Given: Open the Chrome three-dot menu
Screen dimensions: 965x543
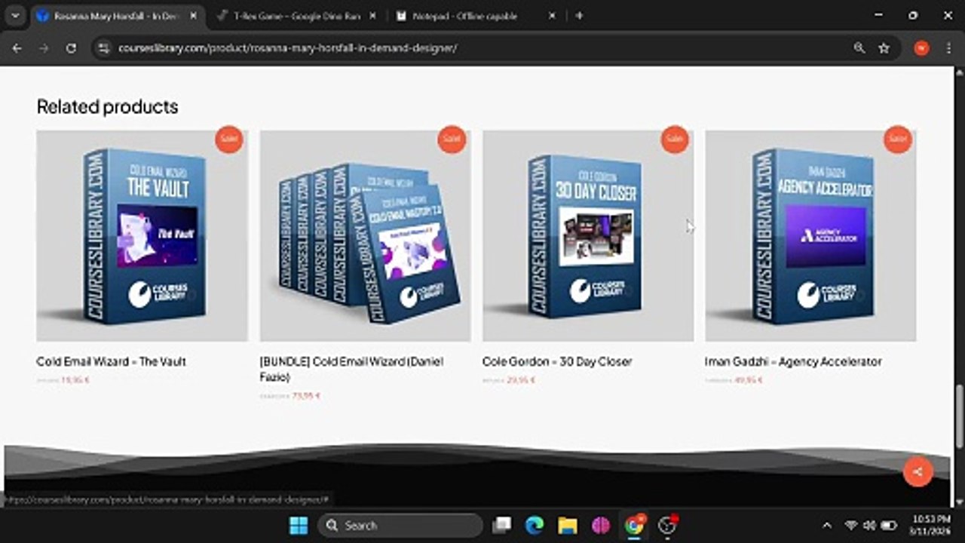Looking at the screenshot, I should pyautogui.click(x=948, y=48).
